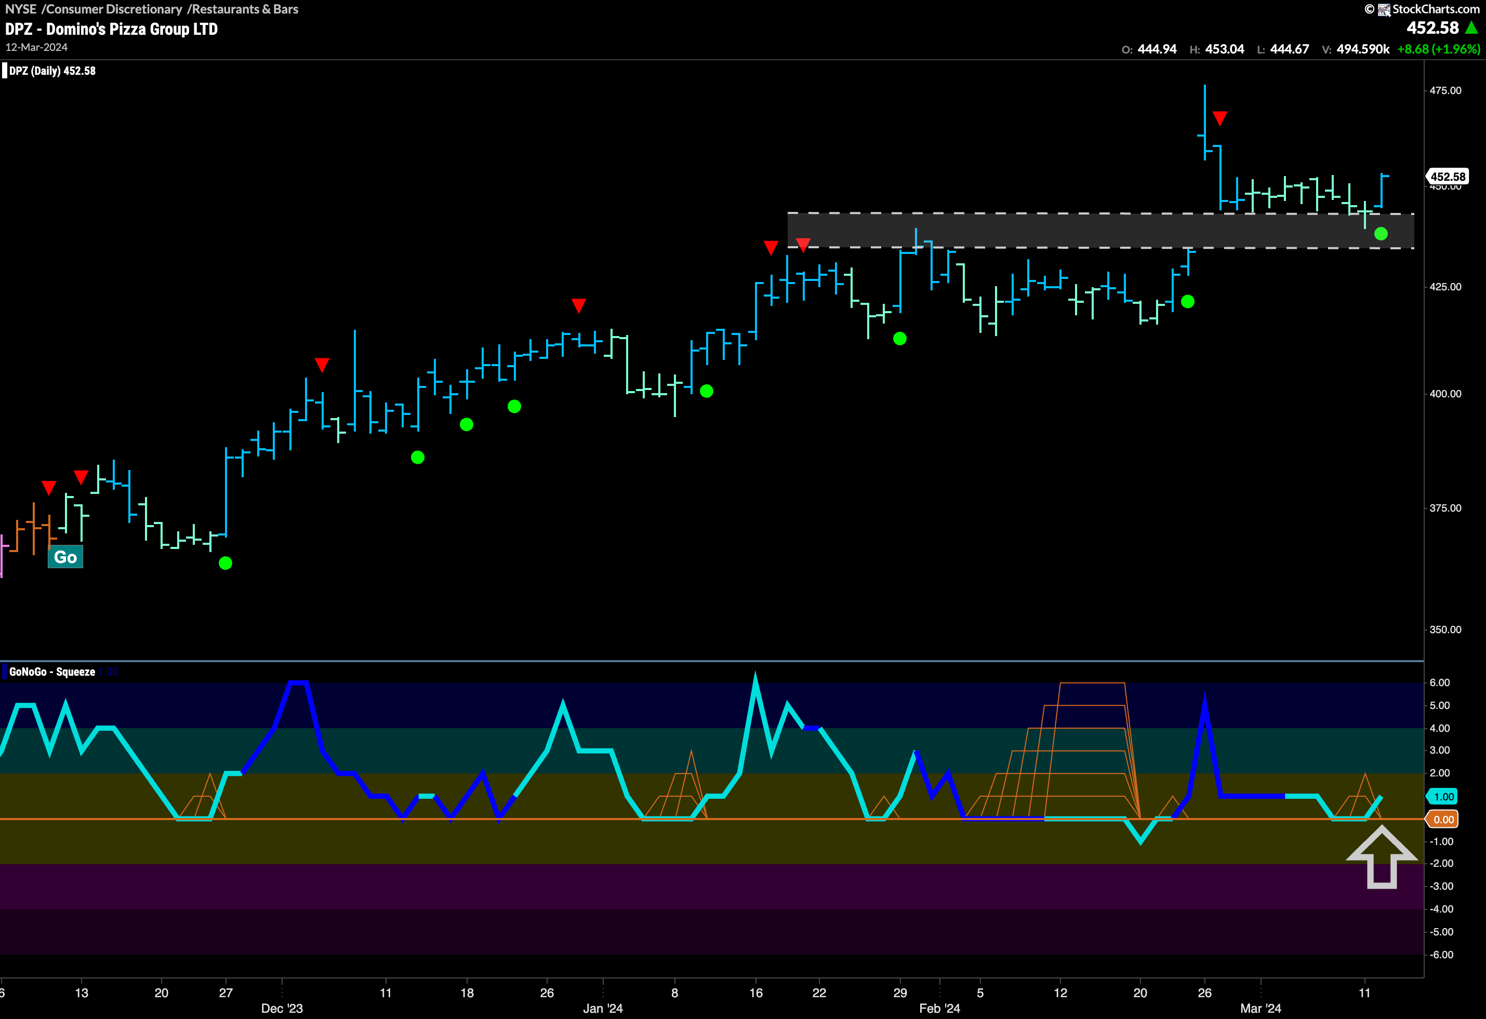The image size is (1486, 1019).
Task: Click the 452.58 current price tag on axis
Action: click(1447, 177)
